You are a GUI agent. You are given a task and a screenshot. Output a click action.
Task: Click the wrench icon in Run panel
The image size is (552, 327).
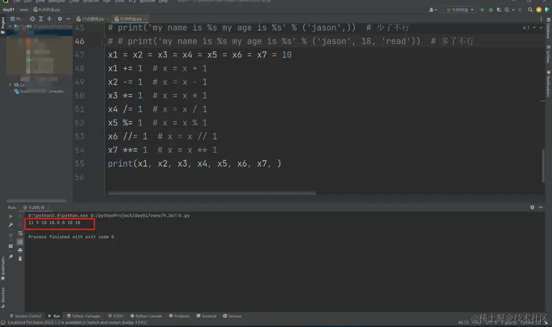[x=11, y=225]
